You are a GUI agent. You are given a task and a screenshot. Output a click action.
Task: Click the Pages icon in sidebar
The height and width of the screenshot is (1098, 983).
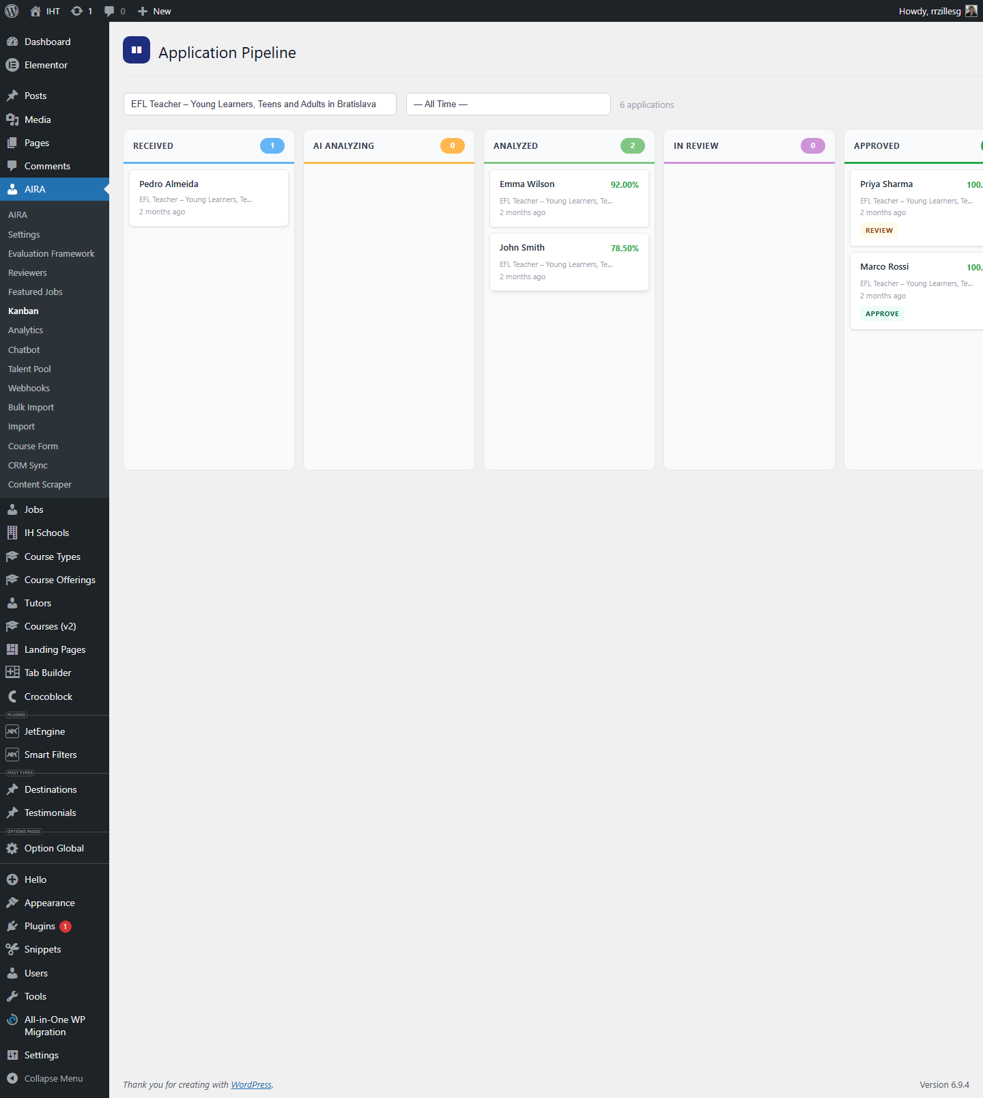tap(12, 143)
